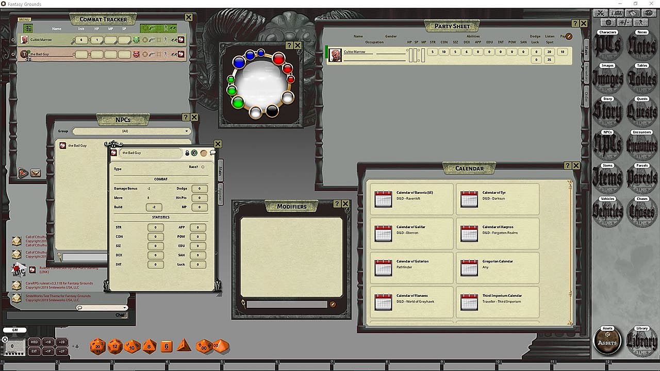This screenshot has height=371, width=660.
Task: Roll the d10 die
Action: point(132,346)
